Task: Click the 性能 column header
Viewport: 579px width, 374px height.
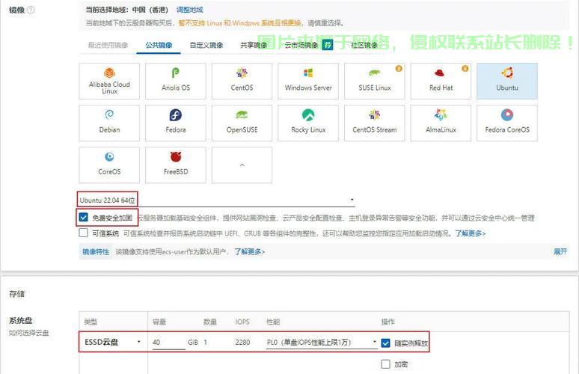Action: [x=273, y=322]
